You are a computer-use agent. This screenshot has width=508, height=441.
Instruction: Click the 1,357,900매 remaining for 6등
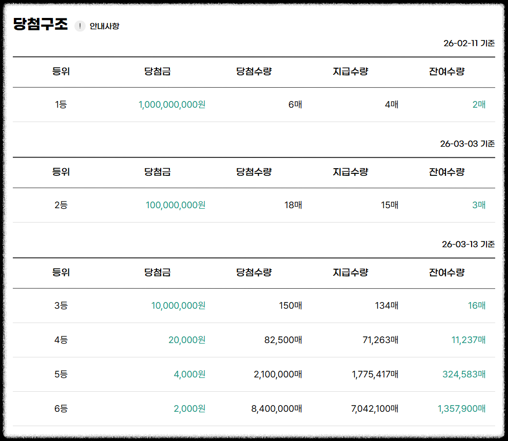(x=462, y=409)
